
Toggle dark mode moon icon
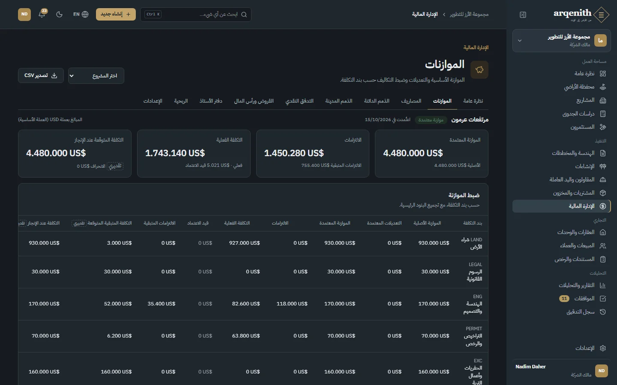point(60,14)
